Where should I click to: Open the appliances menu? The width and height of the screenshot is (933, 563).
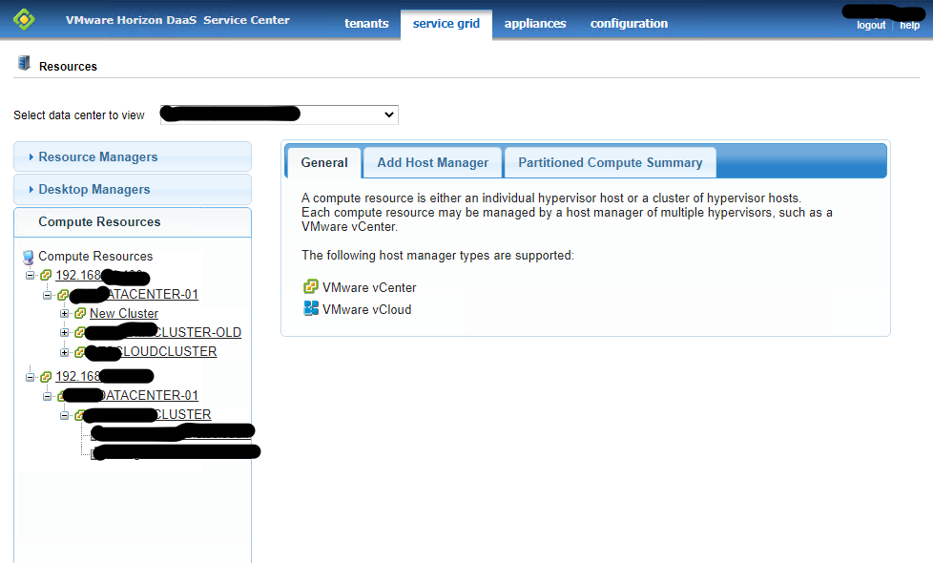tap(535, 23)
